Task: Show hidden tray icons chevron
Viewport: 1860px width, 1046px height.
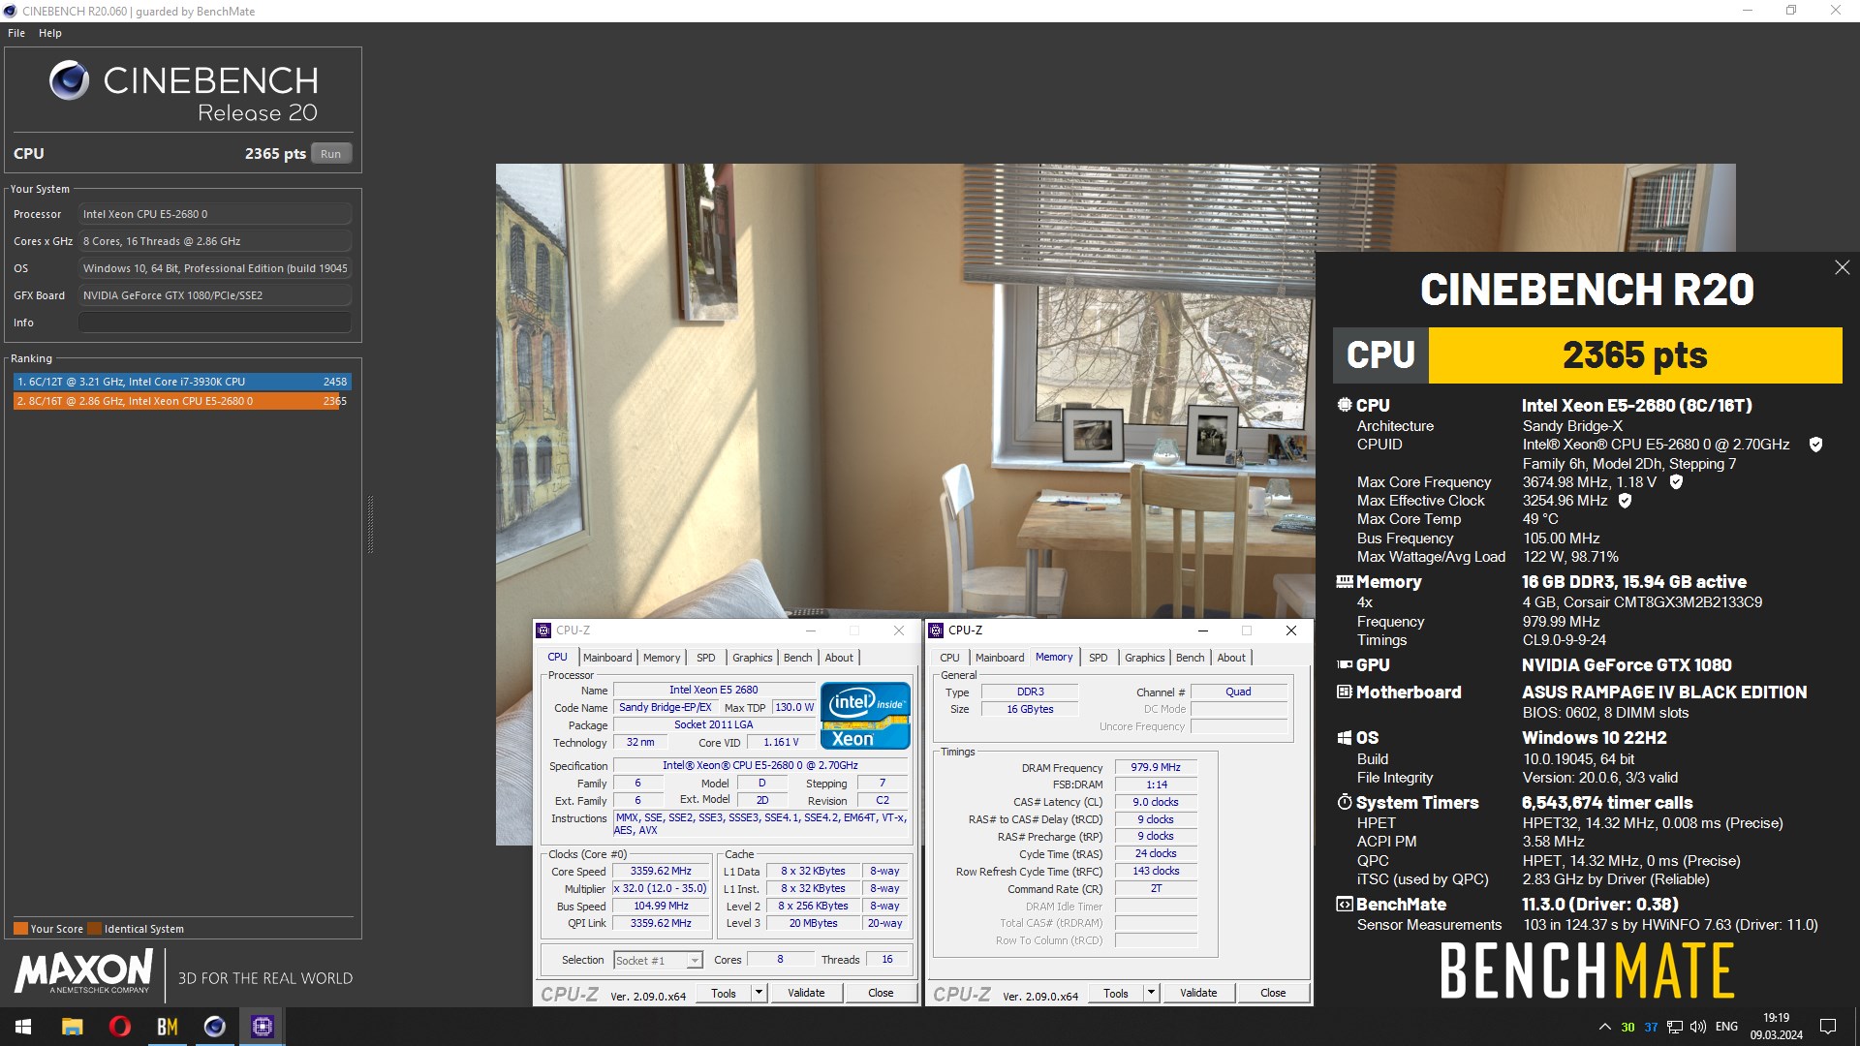Action: tap(1604, 1027)
